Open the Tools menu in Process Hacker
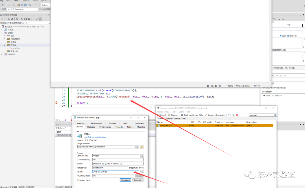 [174, 112]
